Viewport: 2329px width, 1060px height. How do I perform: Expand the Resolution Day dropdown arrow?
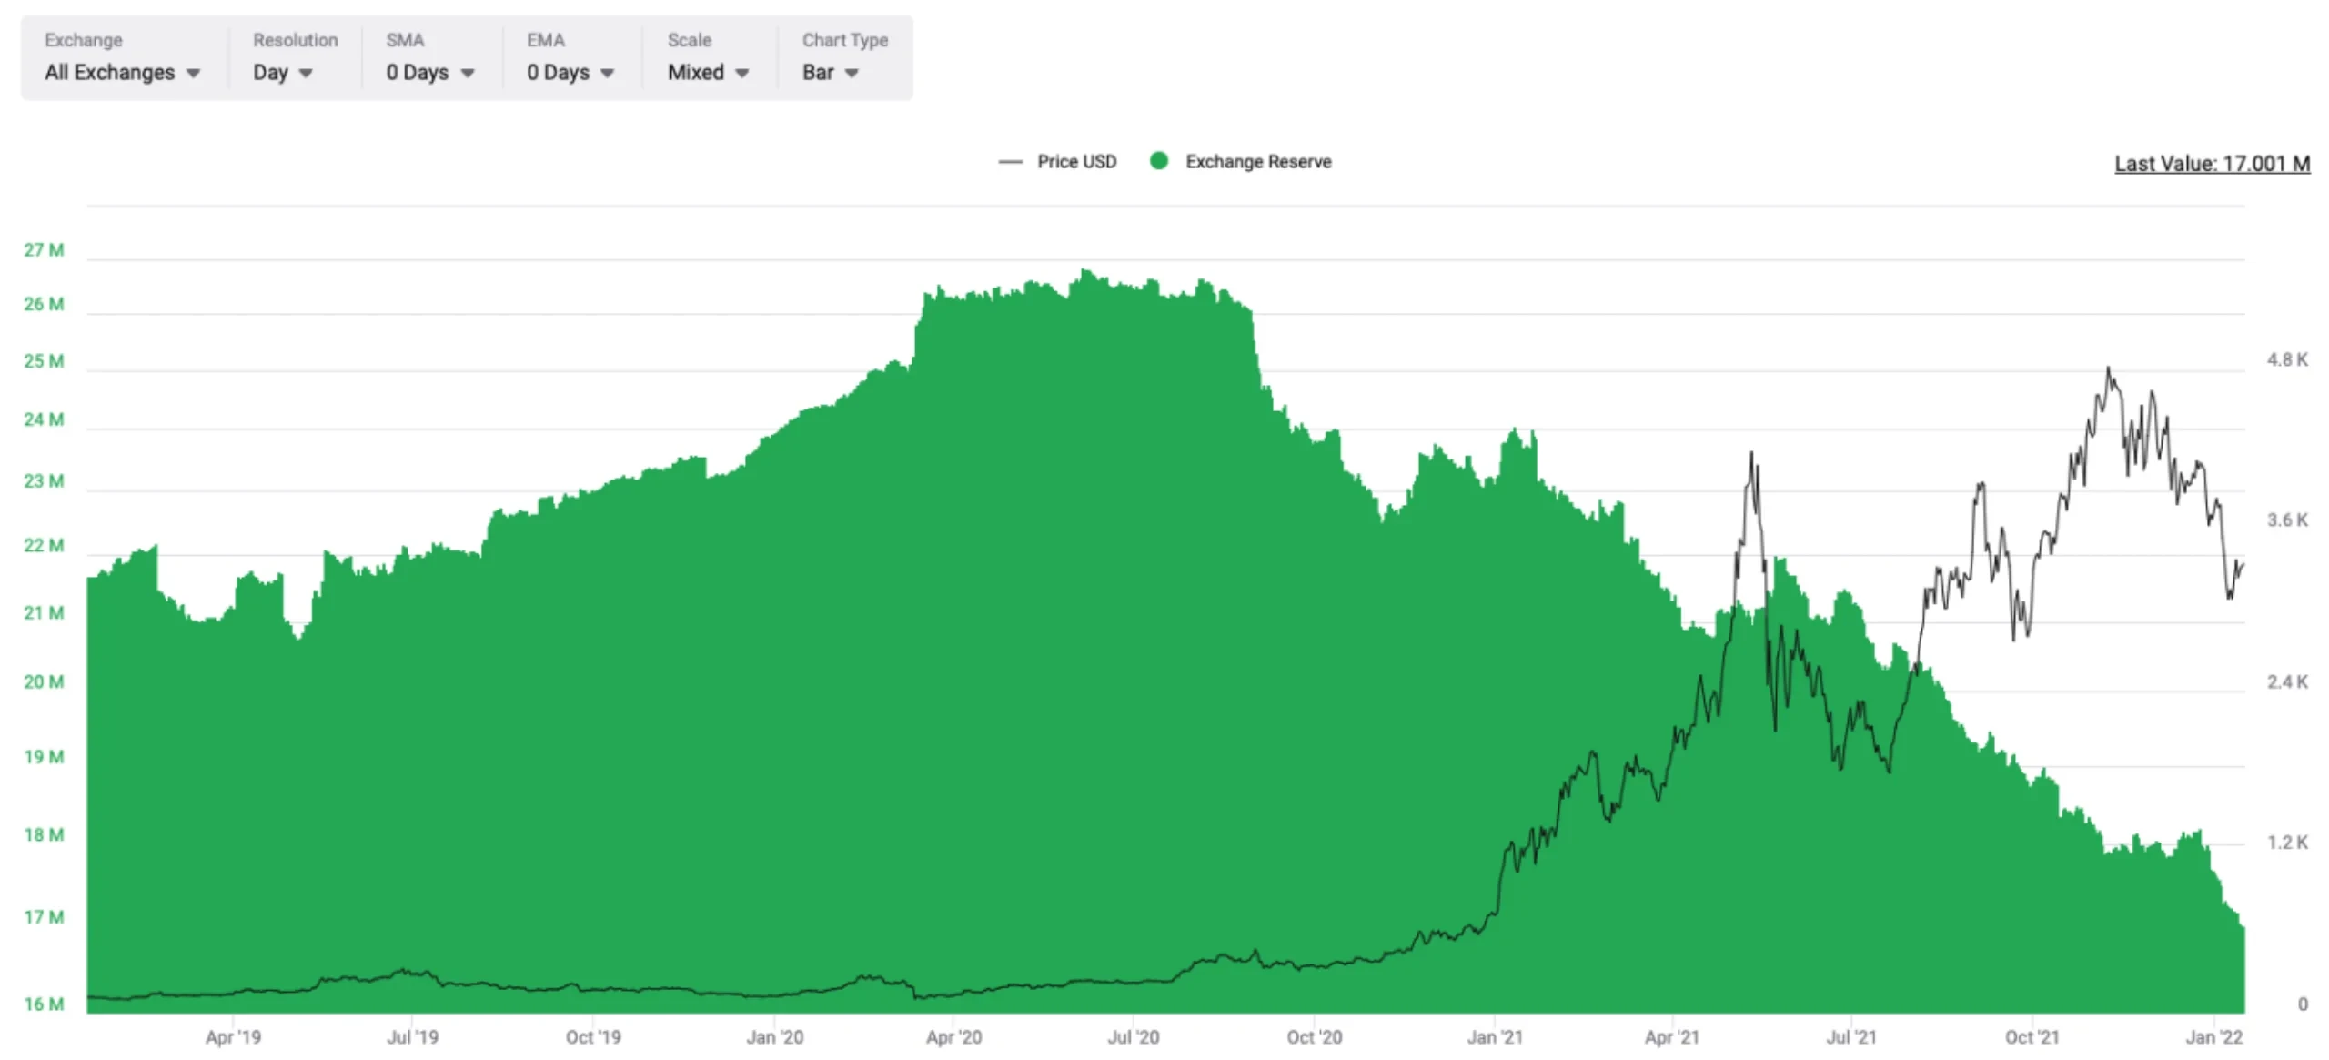pos(306,74)
